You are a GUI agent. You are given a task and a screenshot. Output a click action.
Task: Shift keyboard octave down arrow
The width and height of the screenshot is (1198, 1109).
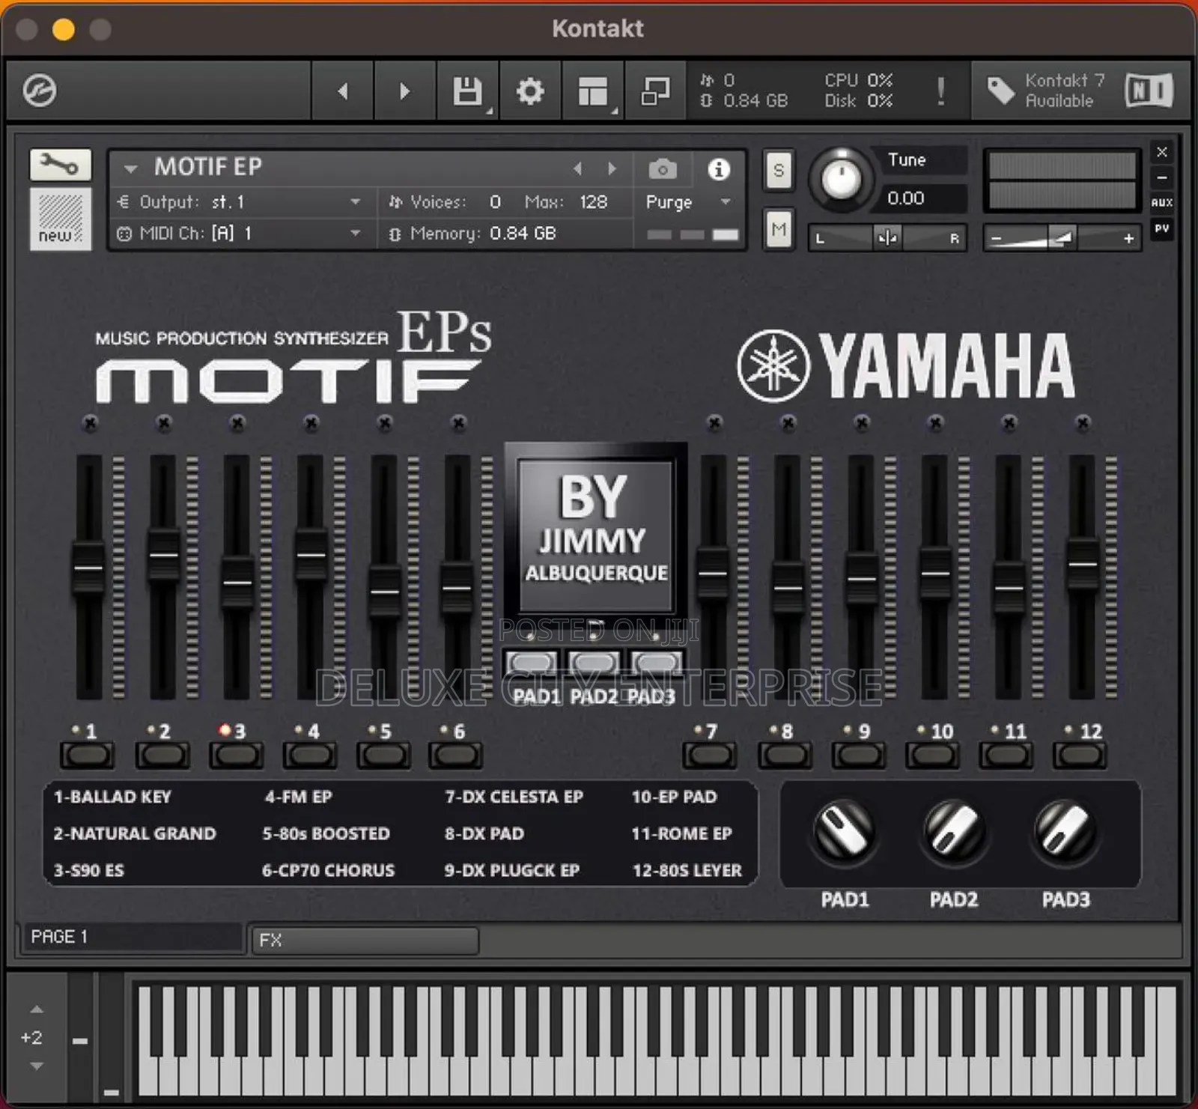[x=37, y=1066]
